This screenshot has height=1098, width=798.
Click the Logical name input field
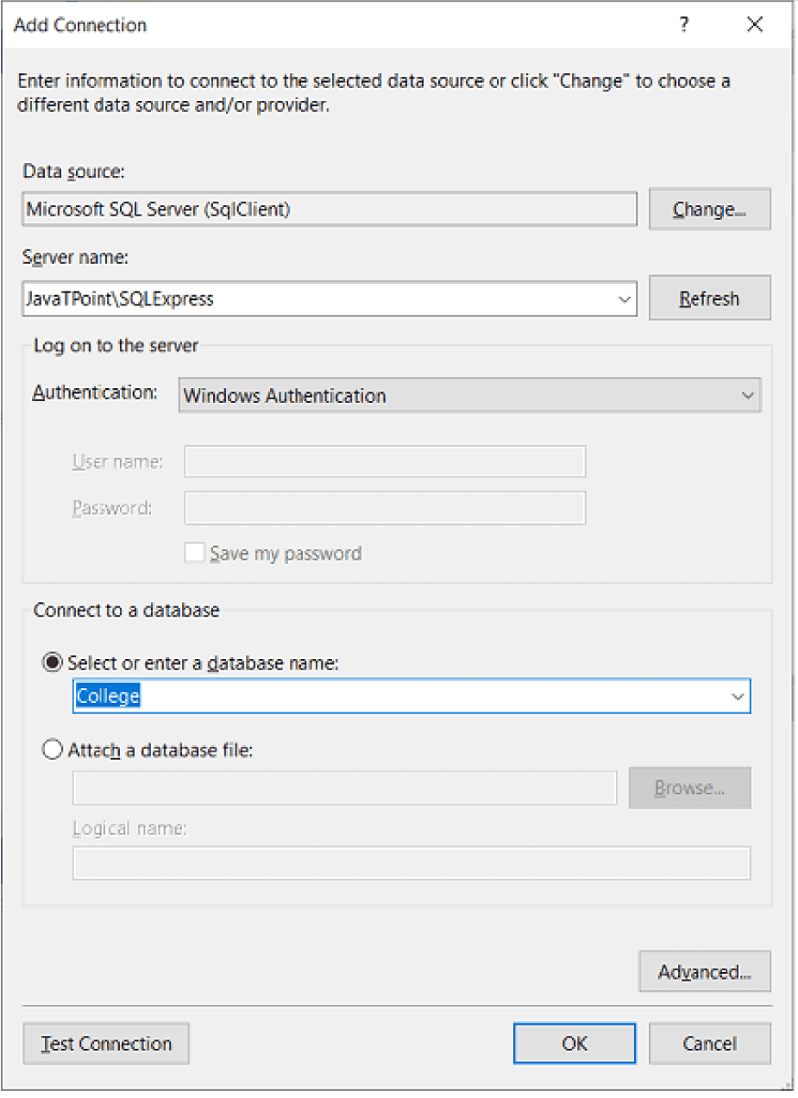(411, 863)
